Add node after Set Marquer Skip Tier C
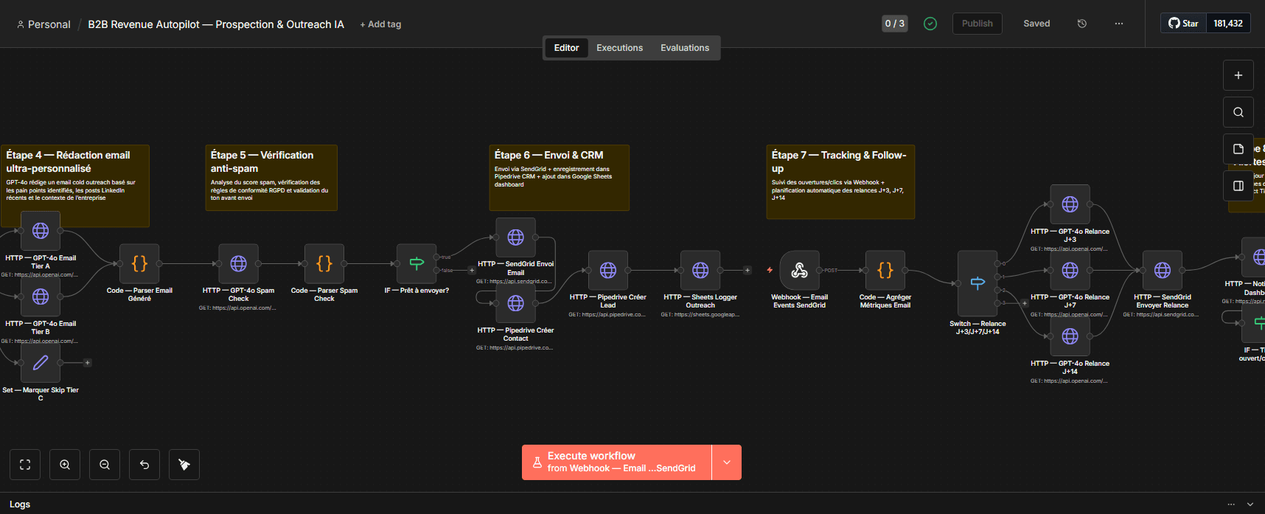Viewport: 1265px width, 514px height. pos(88,363)
